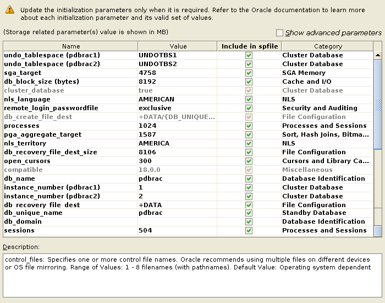Toggle spfile checkbox for instance_number (pdbrac2)
Image resolution: width=385 pixels, height=303 pixels.
click(249, 196)
